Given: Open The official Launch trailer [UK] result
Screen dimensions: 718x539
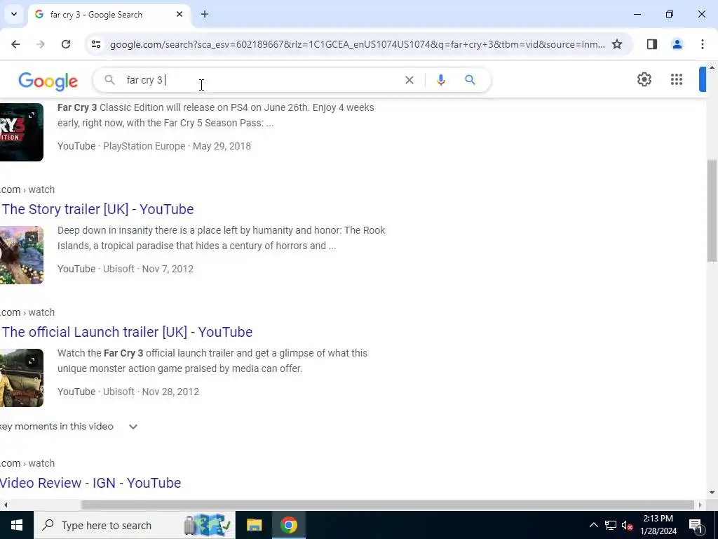Looking at the screenshot, I should point(126,332).
